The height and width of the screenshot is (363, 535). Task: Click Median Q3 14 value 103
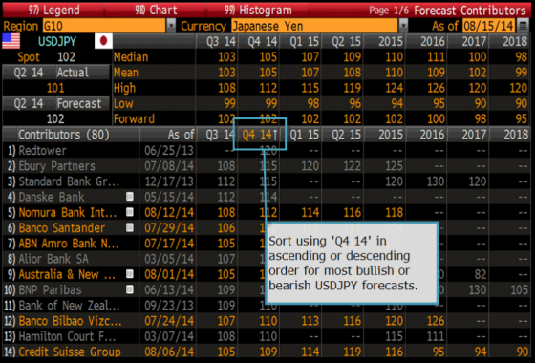226,57
